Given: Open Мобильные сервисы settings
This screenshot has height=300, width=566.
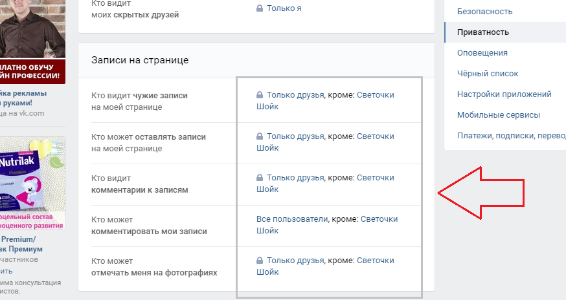Looking at the screenshot, I should [x=499, y=115].
